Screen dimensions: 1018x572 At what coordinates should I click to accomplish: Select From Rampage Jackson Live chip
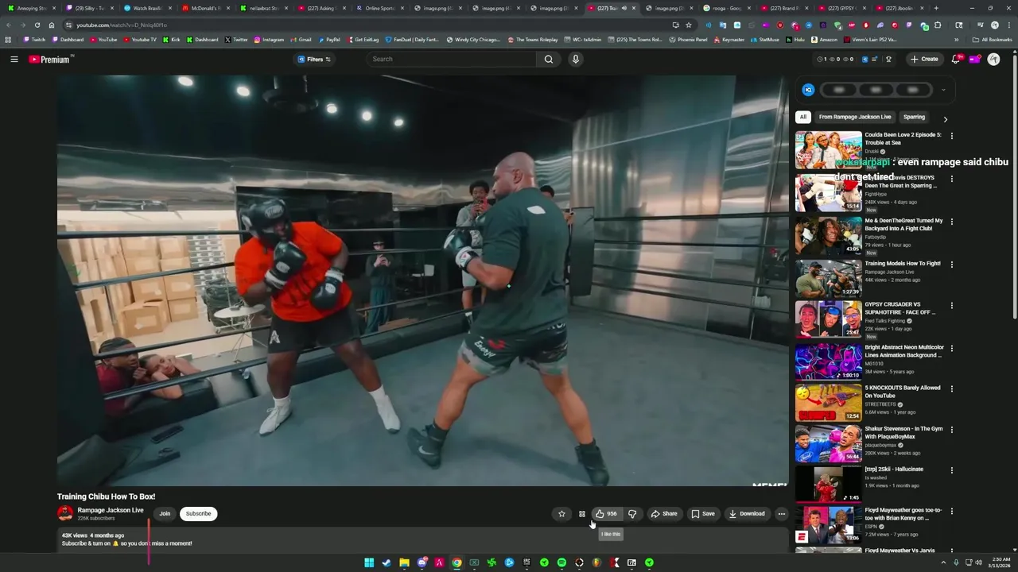[x=855, y=117]
